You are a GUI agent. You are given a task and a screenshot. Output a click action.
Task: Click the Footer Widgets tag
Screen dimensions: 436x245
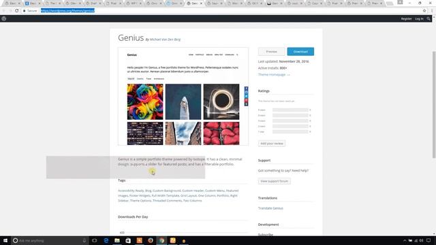tap(140, 195)
